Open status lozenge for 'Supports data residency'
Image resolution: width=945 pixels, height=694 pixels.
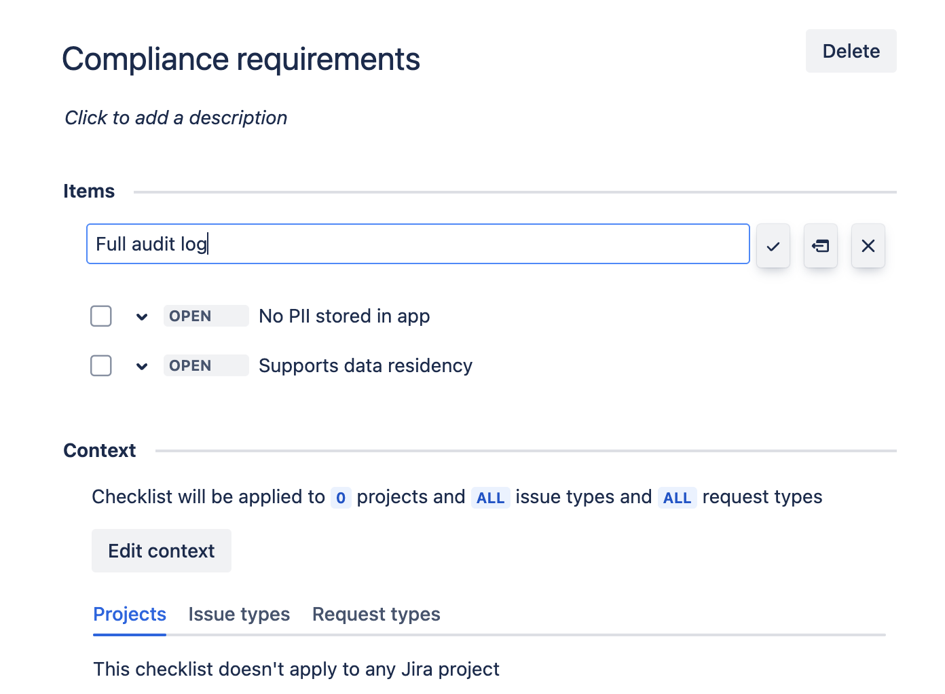205,365
